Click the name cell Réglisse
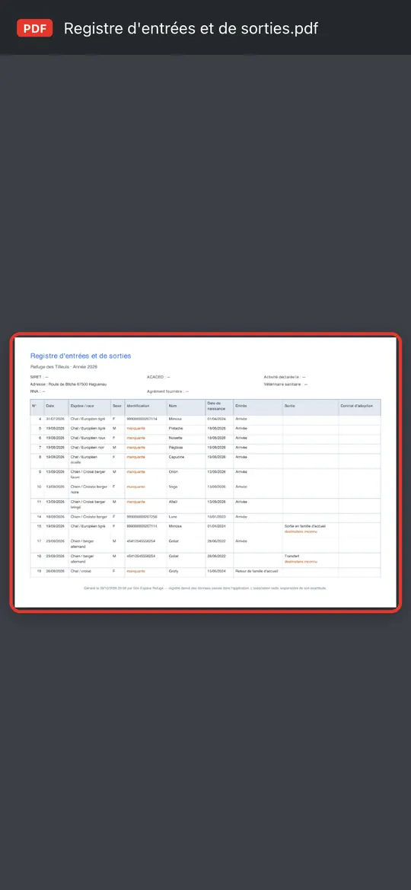The height and width of the screenshot is (890, 411). [x=175, y=448]
